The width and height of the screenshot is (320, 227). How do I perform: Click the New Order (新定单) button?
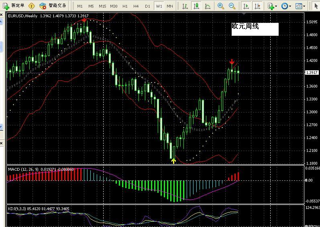point(14,6)
